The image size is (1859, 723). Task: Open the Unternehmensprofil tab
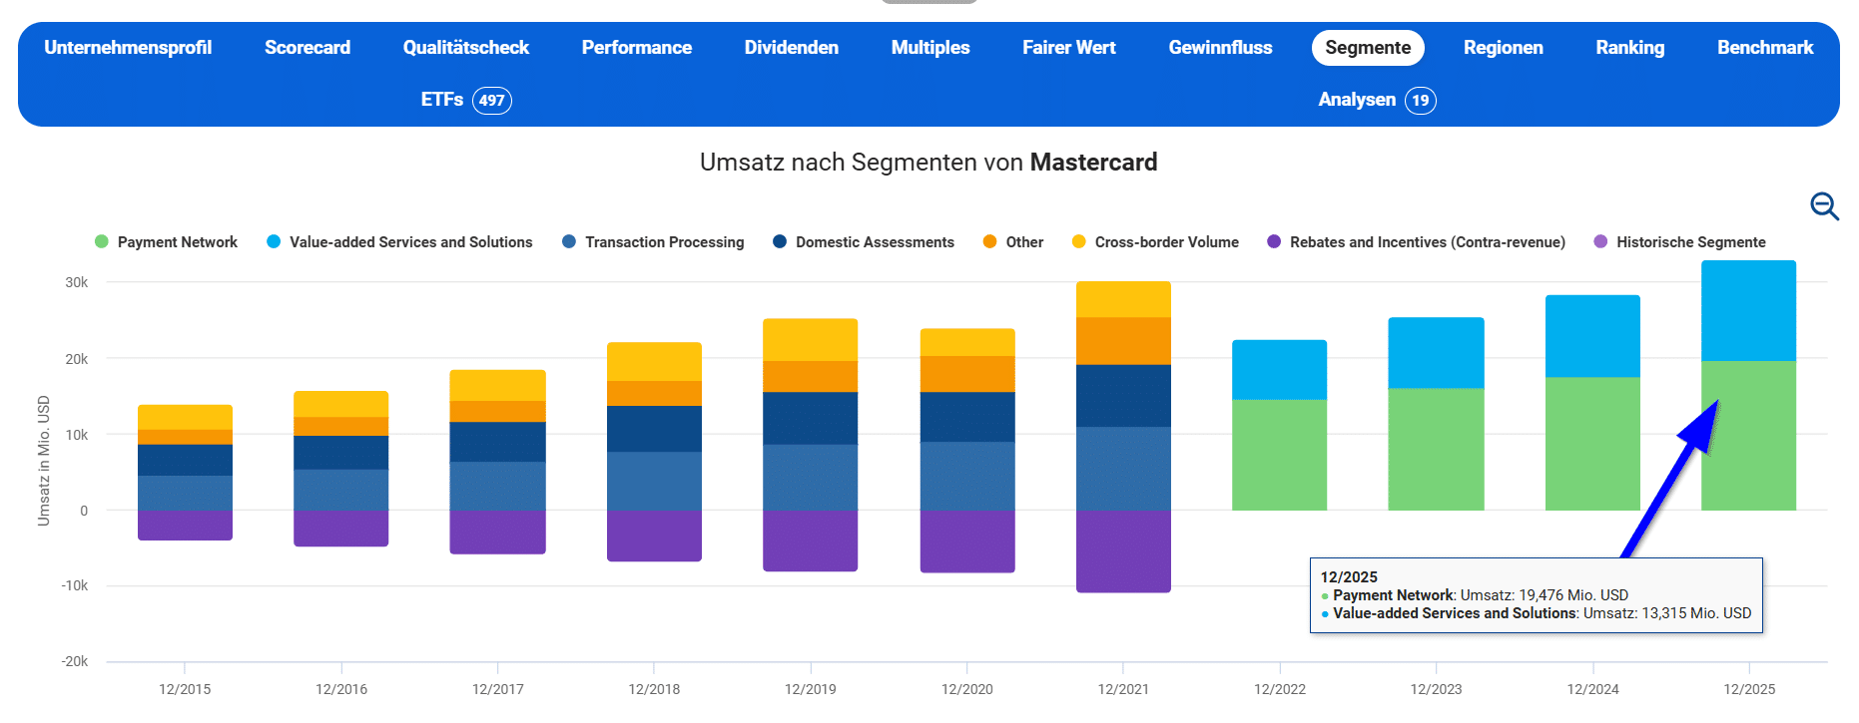pos(128,48)
